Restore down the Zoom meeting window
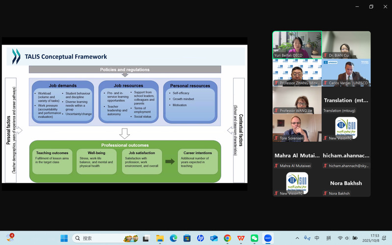 tap(371, 6)
